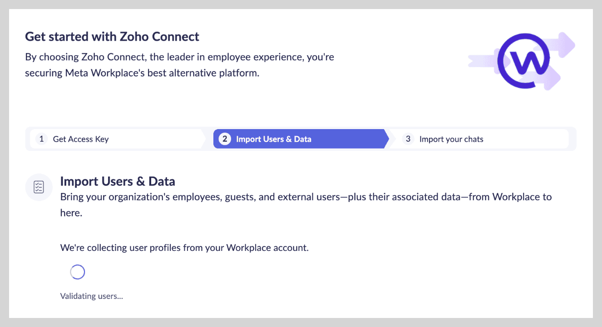This screenshot has width=602, height=327.
Task: Click the checklist icon beside Import Users & Data
Action: tap(39, 187)
